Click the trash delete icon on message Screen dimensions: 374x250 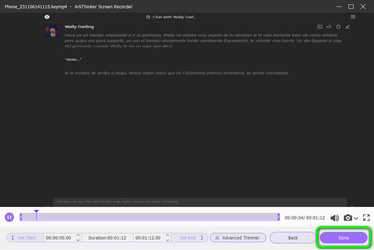click(x=338, y=27)
